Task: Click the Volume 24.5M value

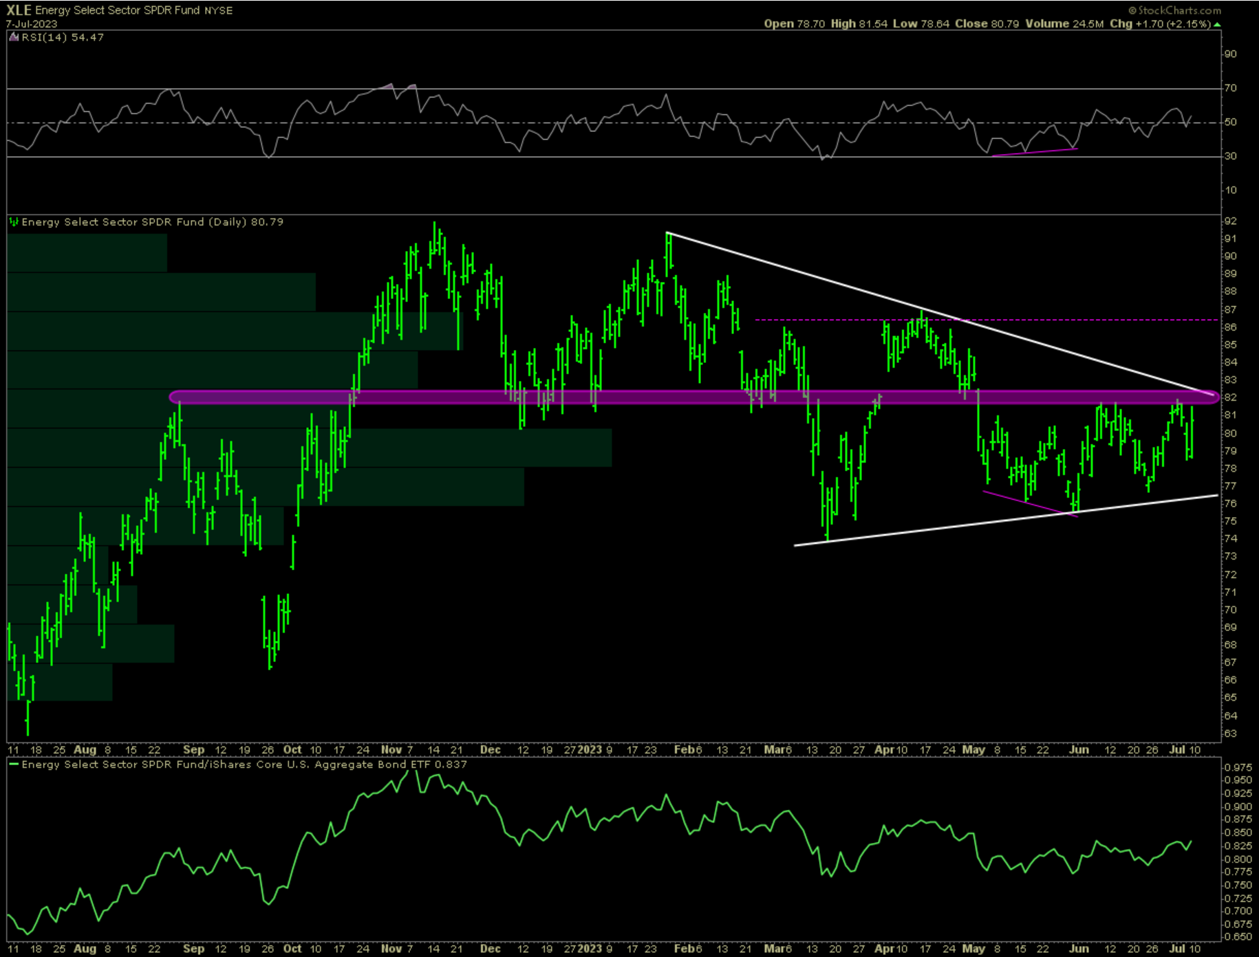Action: click(1064, 24)
